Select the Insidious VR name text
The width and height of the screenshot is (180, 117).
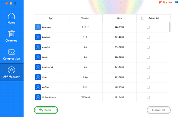[47, 67]
